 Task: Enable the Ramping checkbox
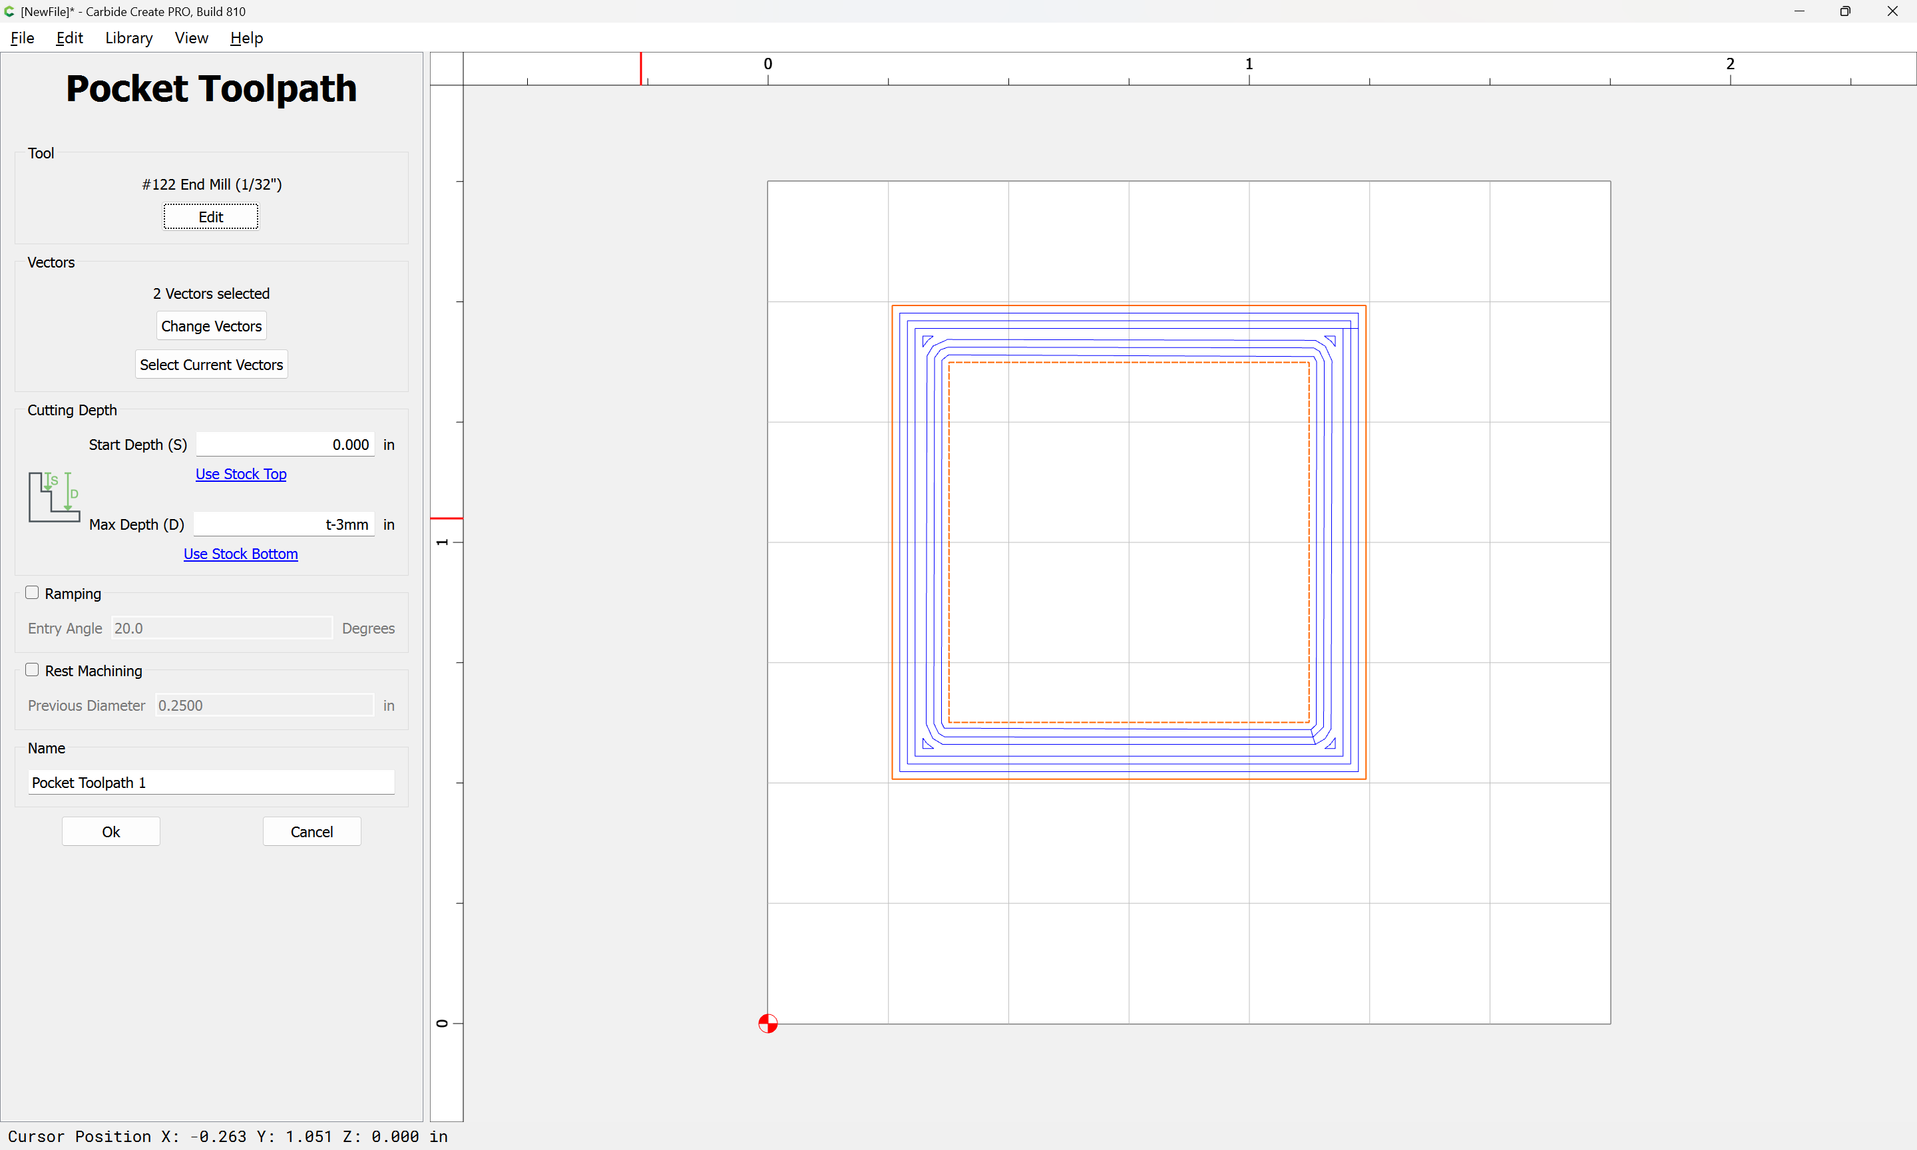click(x=32, y=593)
